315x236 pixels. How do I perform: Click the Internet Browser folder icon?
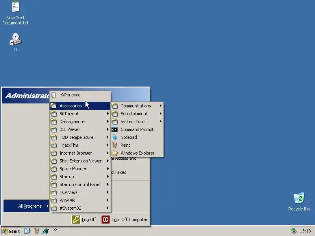click(54, 153)
